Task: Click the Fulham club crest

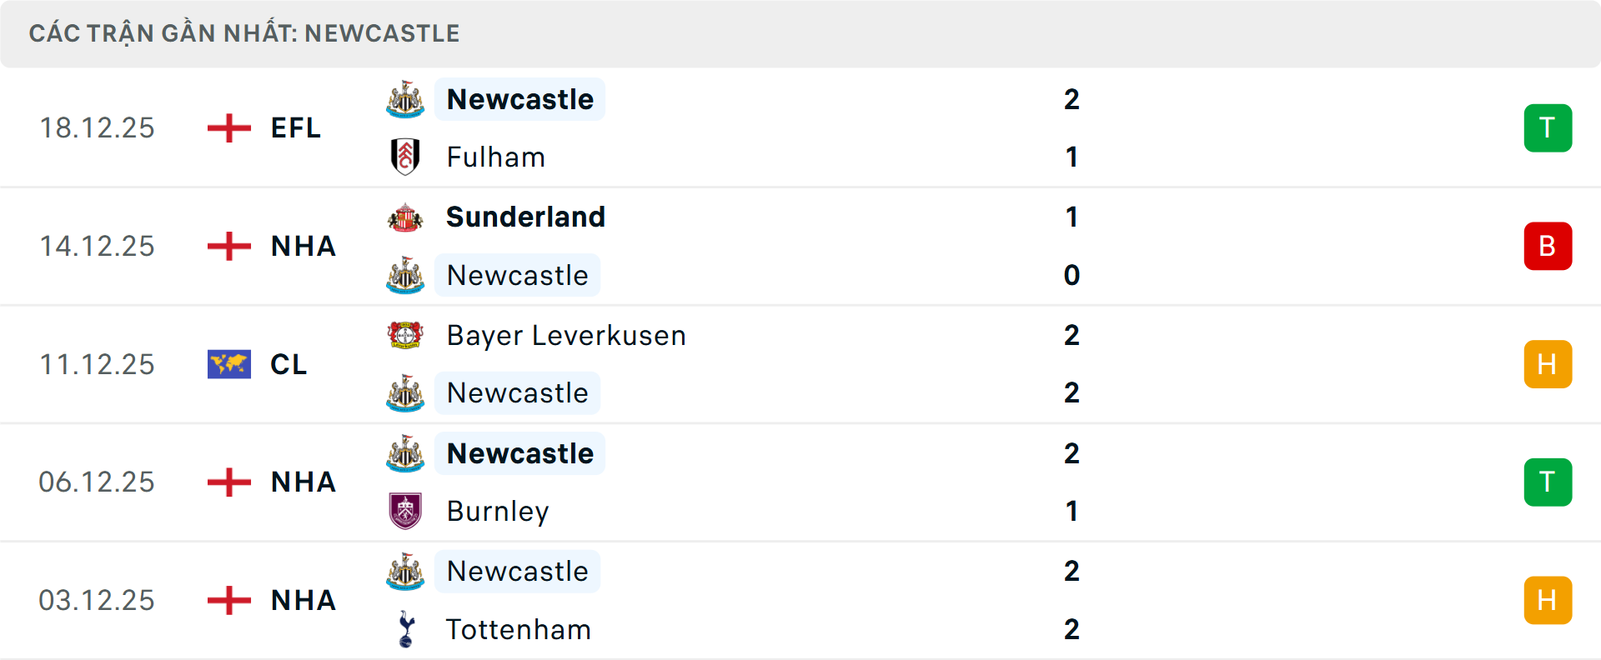Action: [405, 157]
